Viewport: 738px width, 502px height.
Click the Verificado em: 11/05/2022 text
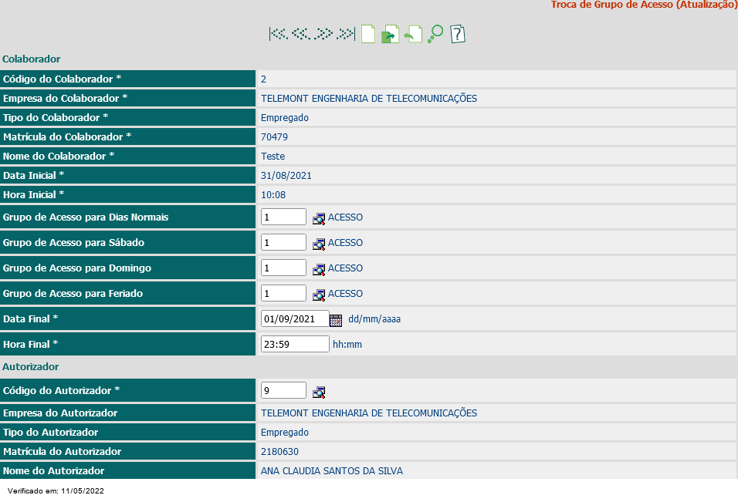pyautogui.click(x=56, y=490)
